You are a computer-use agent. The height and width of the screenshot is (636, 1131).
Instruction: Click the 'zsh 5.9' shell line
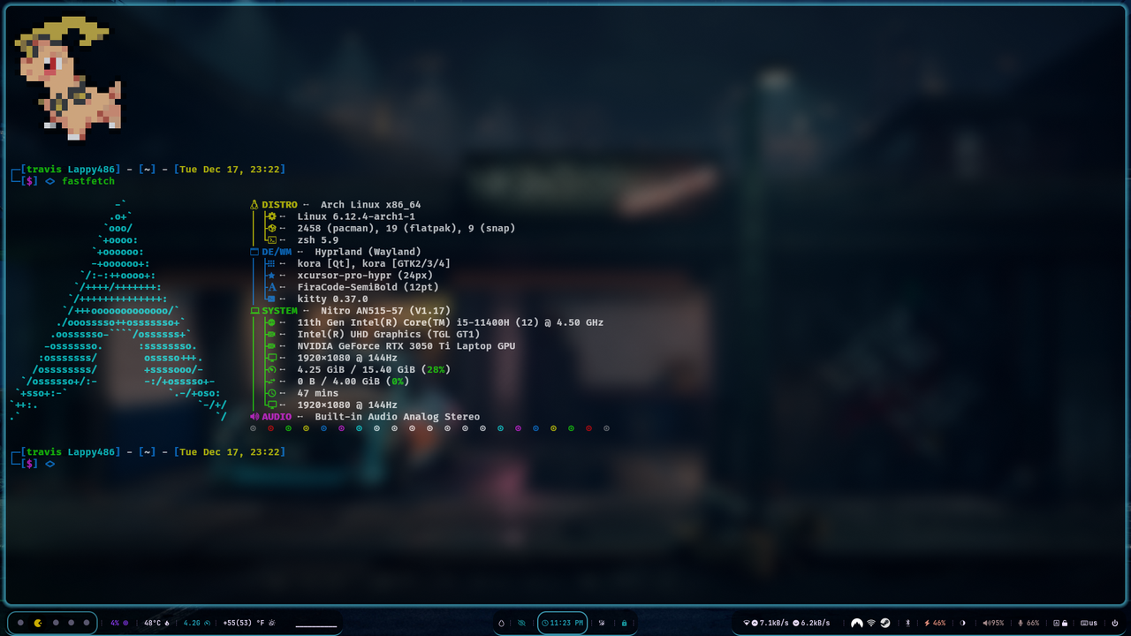(317, 240)
